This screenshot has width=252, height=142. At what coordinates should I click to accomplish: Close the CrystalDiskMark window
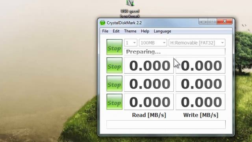(x=224, y=21)
